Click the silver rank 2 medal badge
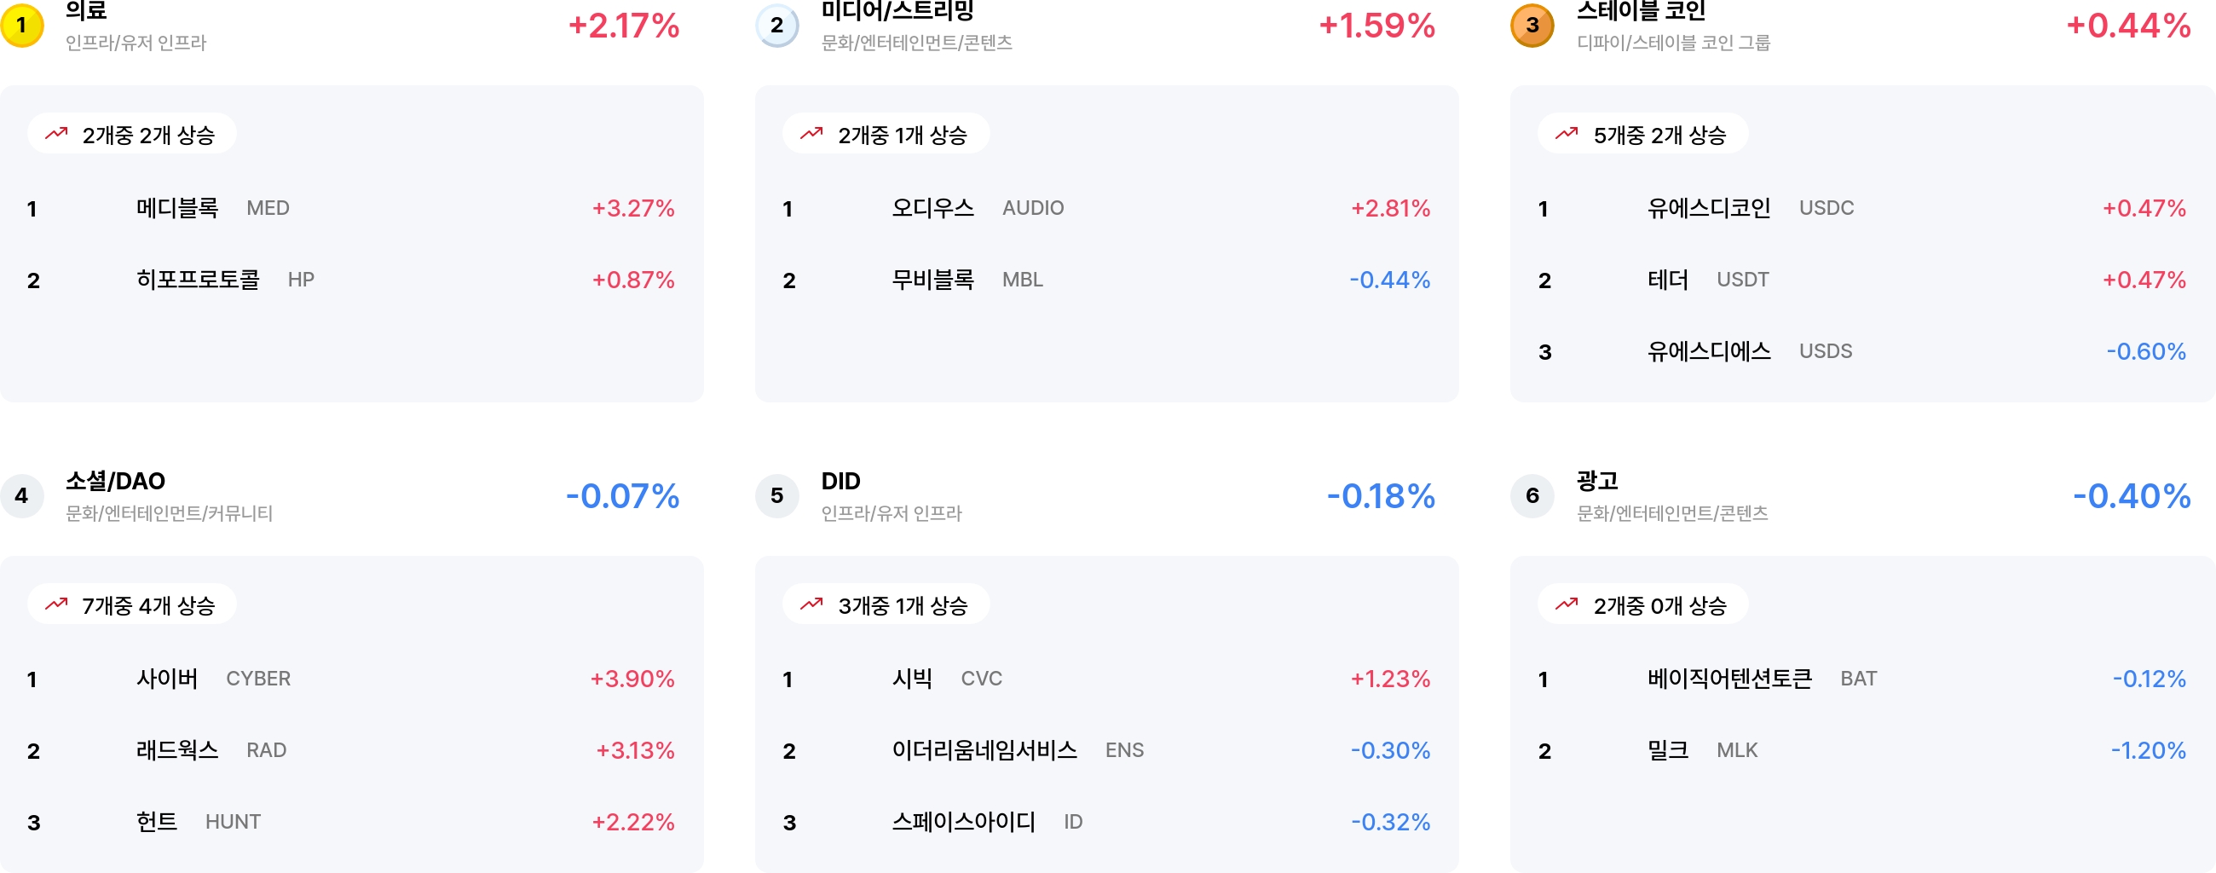Screen dimensions: 2216x873 pyautogui.click(x=776, y=25)
